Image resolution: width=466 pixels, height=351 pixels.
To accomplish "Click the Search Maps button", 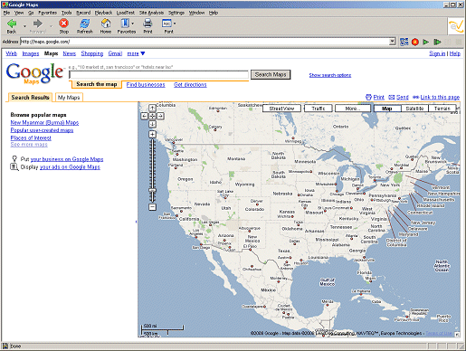I will click(271, 74).
